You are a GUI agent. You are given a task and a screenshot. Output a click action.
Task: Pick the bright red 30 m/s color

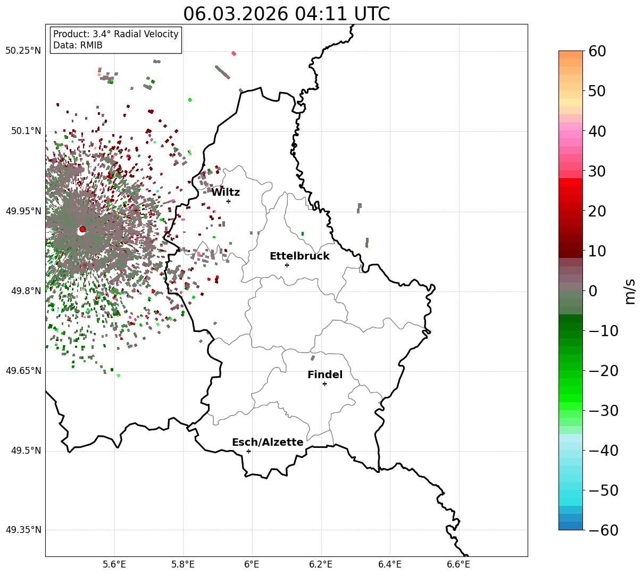tap(571, 174)
